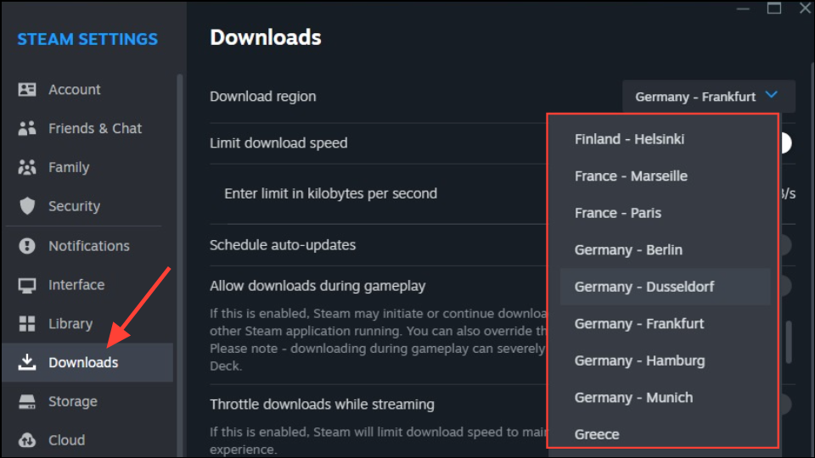The height and width of the screenshot is (458, 815).
Task: Open Notifications via the exclamation icon
Action: coord(27,246)
